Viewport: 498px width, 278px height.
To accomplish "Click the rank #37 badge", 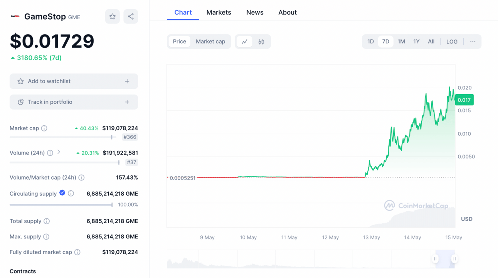I will click(x=131, y=162).
